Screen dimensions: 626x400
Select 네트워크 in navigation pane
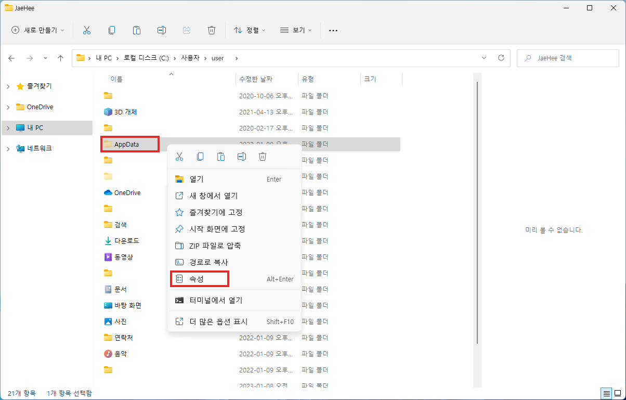click(40, 149)
